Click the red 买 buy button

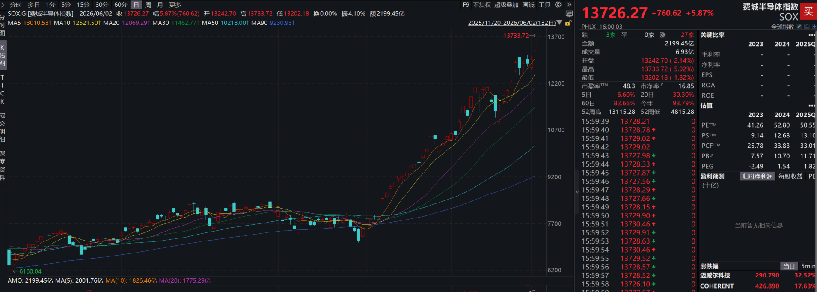click(808, 12)
